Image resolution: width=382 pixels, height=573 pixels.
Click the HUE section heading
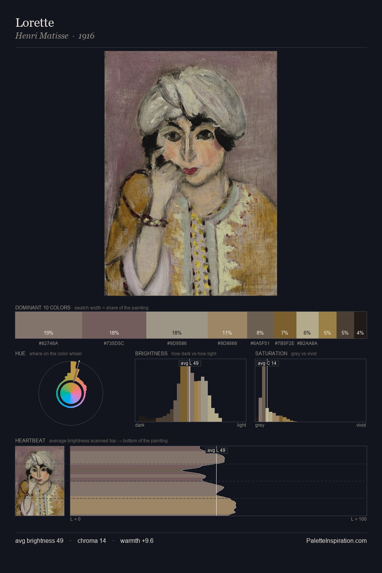(20, 353)
